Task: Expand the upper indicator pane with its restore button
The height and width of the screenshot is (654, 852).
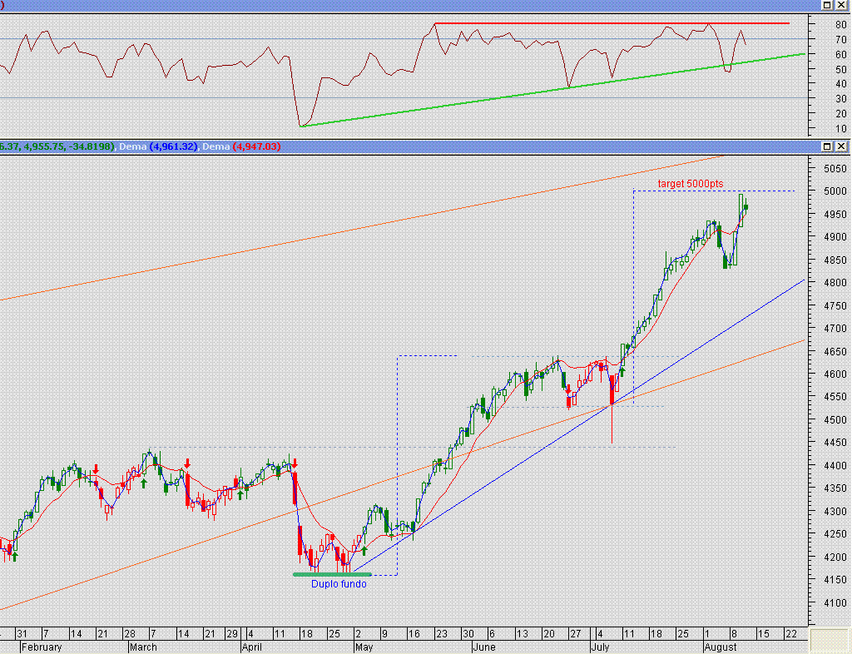Action: pos(826,6)
